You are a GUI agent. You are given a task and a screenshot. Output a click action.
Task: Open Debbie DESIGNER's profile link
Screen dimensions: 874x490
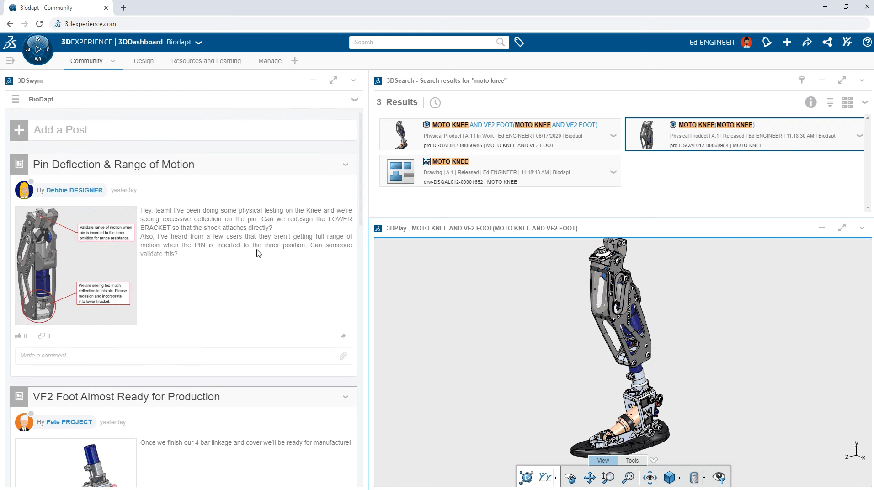pyautogui.click(x=75, y=190)
